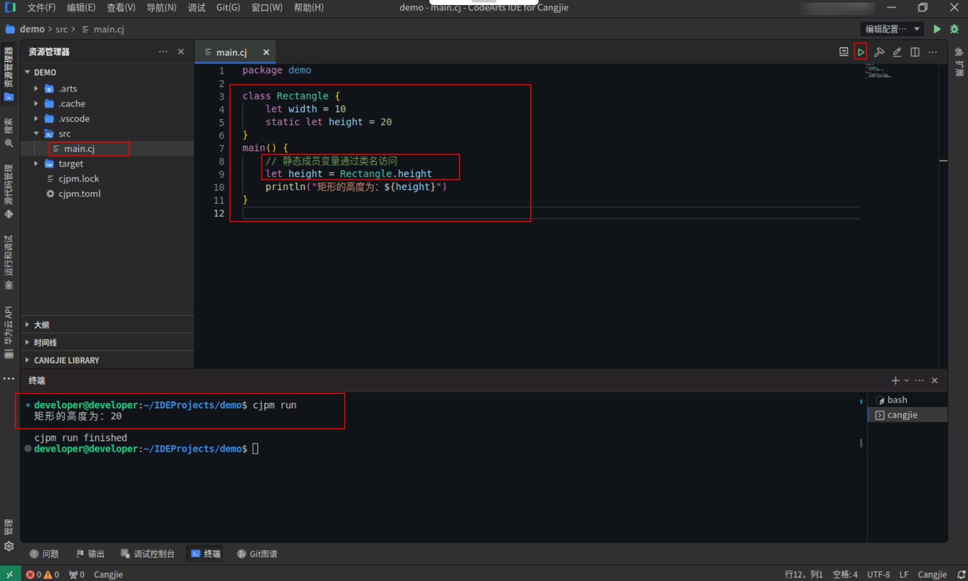Start run with green play button top right
Image resolution: width=968 pixels, height=581 pixels.
click(x=937, y=29)
